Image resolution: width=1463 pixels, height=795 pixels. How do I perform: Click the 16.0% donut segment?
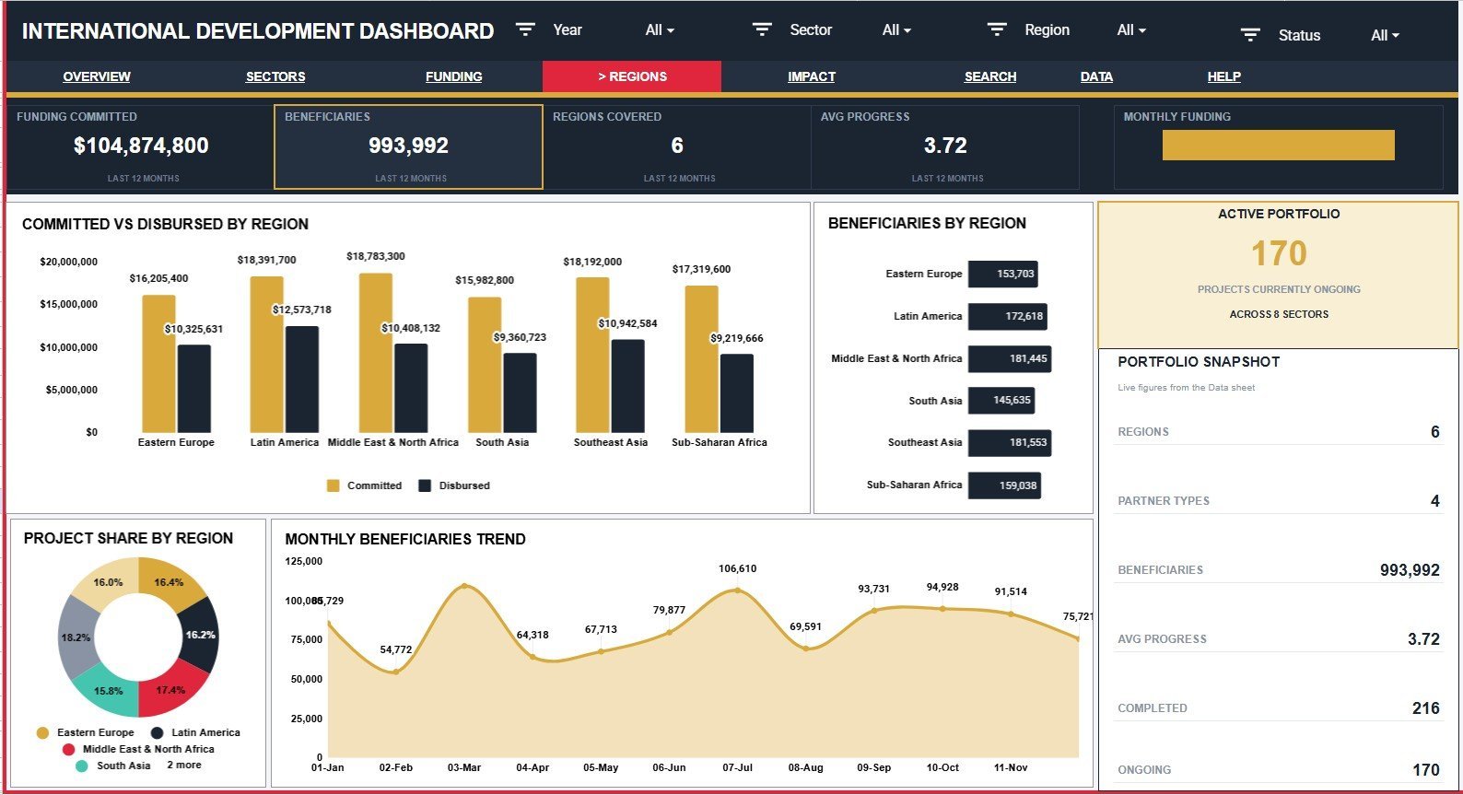pos(107,580)
